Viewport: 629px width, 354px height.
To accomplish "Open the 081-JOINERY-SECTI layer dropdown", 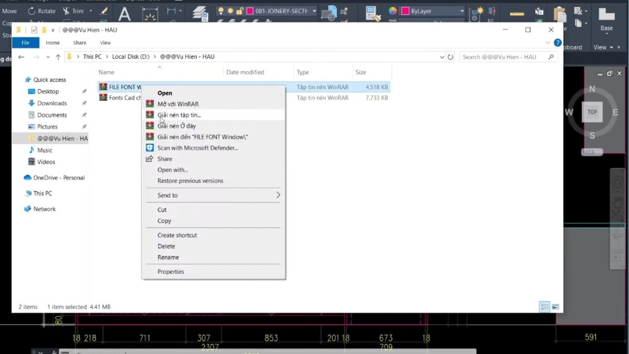I will [314, 10].
